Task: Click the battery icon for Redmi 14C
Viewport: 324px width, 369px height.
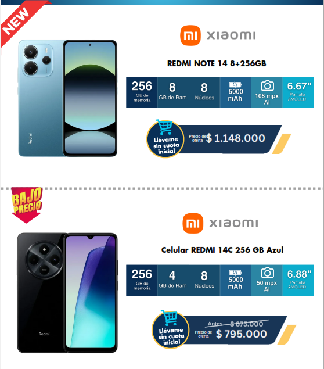Action: (x=235, y=273)
